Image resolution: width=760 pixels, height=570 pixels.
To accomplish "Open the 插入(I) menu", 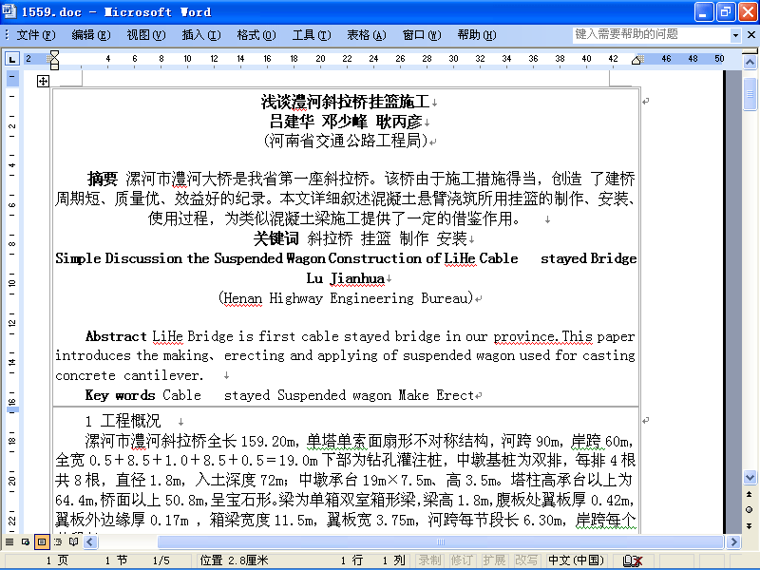I will pyautogui.click(x=201, y=35).
